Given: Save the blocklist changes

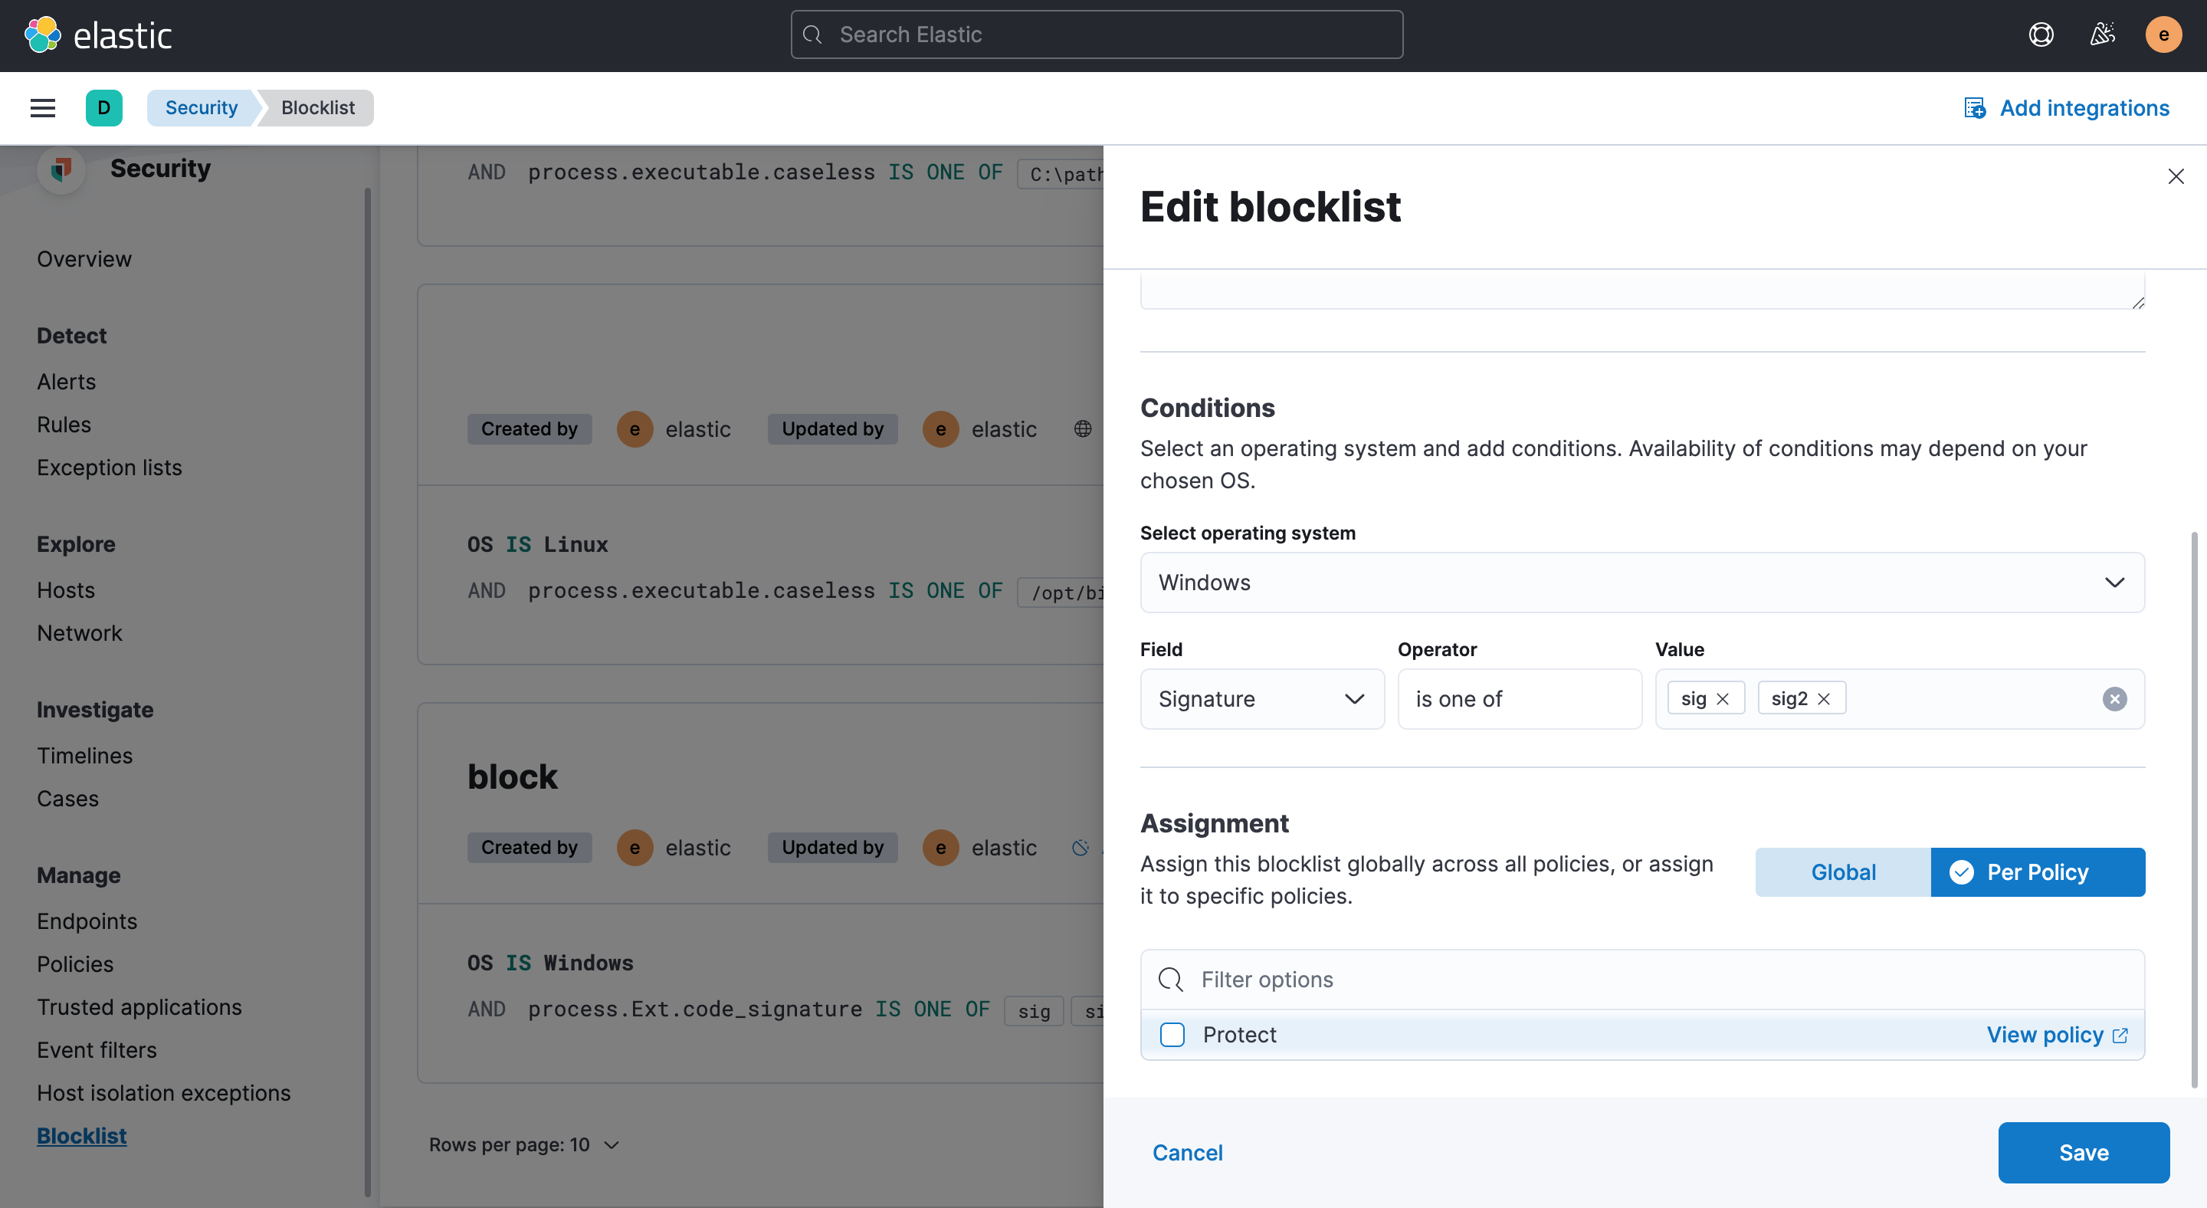Looking at the screenshot, I should 2083,1152.
